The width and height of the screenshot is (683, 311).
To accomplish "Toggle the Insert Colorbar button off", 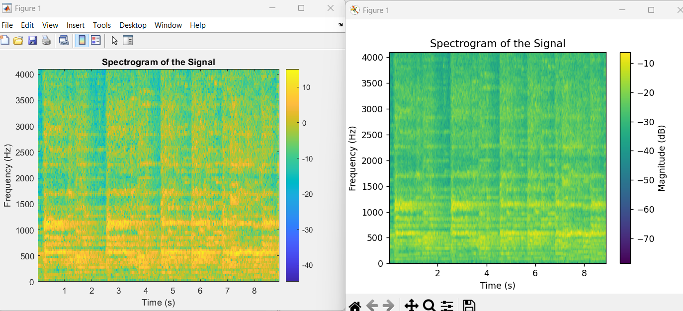I will click(x=82, y=40).
